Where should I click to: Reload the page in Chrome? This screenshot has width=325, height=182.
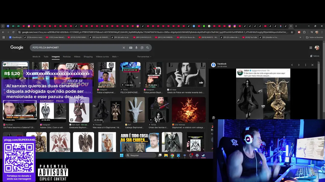(x=13, y=32)
